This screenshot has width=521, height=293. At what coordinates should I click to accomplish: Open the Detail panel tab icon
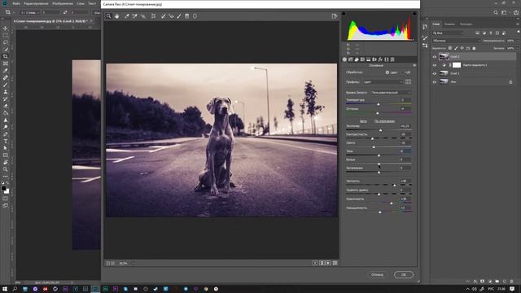(x=357, y=59)
